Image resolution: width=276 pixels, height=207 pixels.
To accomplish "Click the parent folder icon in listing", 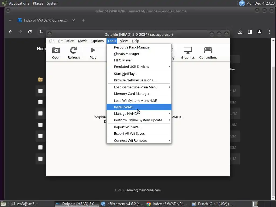I will pos(40,80).
